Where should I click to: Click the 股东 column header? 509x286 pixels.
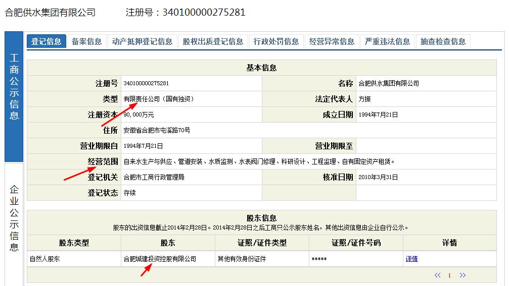point(168,243)
